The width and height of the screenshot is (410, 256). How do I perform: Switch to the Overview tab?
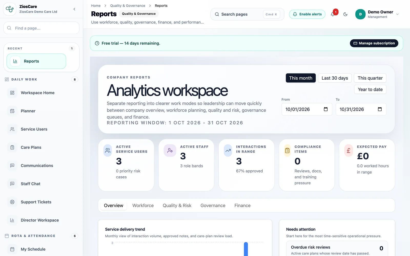(114, 206)
